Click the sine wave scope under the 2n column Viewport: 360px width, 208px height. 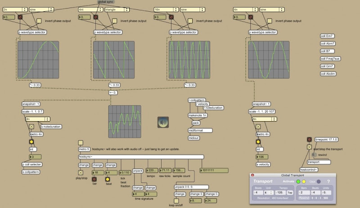tap(38, 60)
